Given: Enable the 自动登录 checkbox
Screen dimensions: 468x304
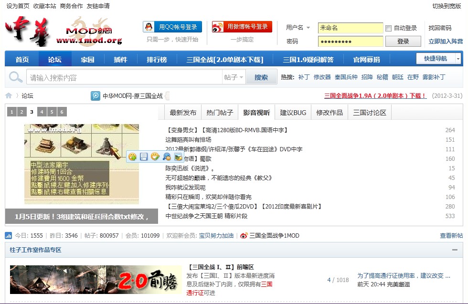Looking at the screenshot, I should (x=388, y=28).
